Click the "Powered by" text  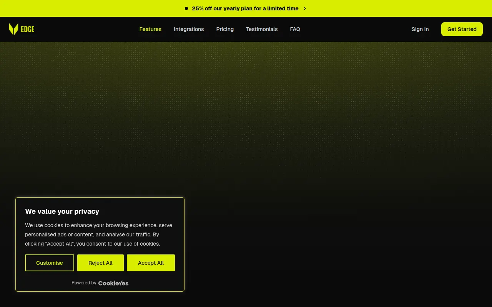(x=84, y=283)
